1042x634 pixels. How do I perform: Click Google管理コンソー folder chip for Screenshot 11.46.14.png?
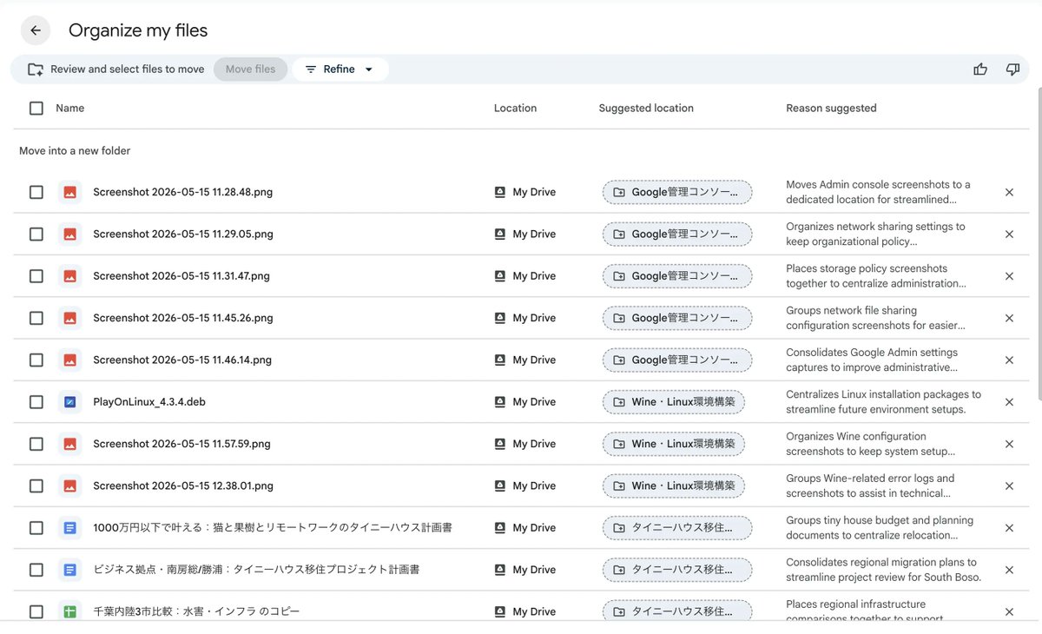[x=677, y=360]
